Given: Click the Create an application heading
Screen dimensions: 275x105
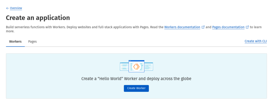Looking at the screenshot, I should click(38, 18).
